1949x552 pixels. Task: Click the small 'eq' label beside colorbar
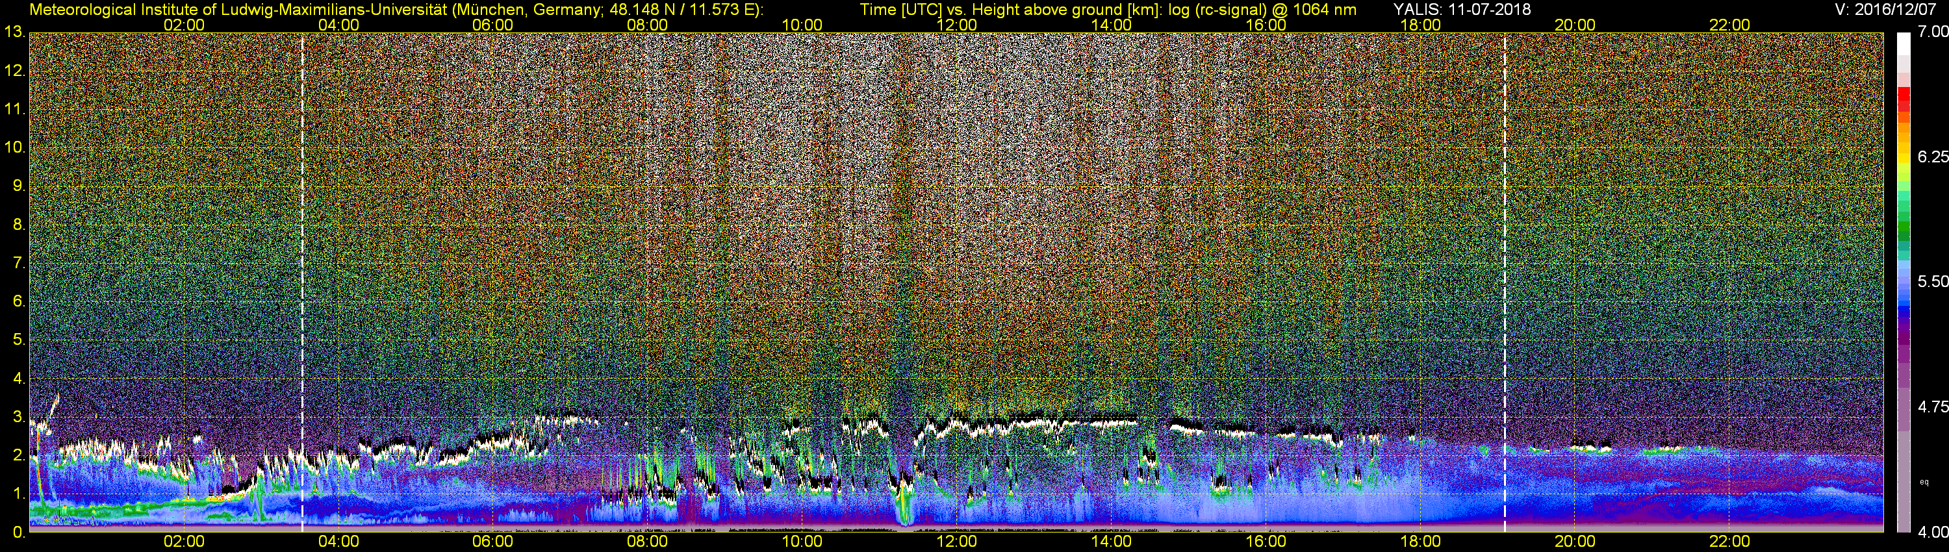(x=1924, y=482)
